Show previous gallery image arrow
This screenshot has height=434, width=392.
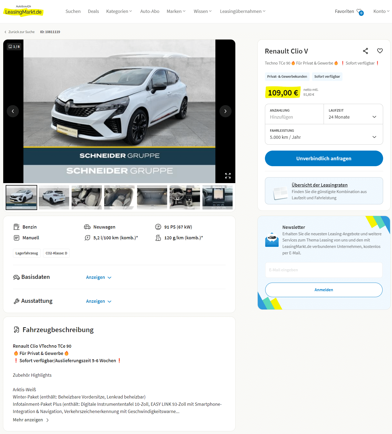pos(13,111)
